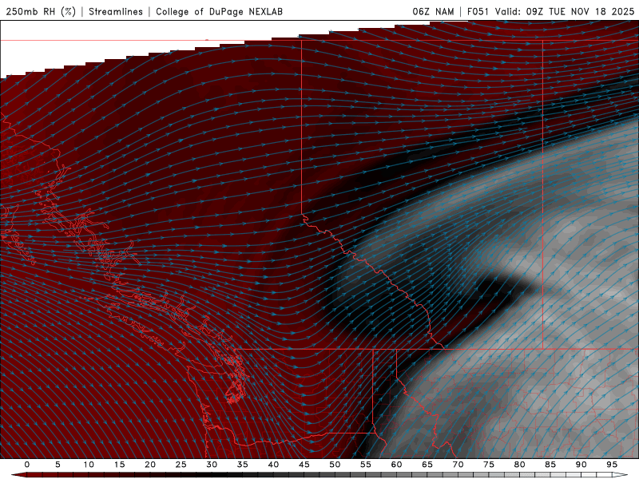The height and width of the screenshot is (479, 639).
Task: Click the "25" colorbar label
Action: click(181, 465)
